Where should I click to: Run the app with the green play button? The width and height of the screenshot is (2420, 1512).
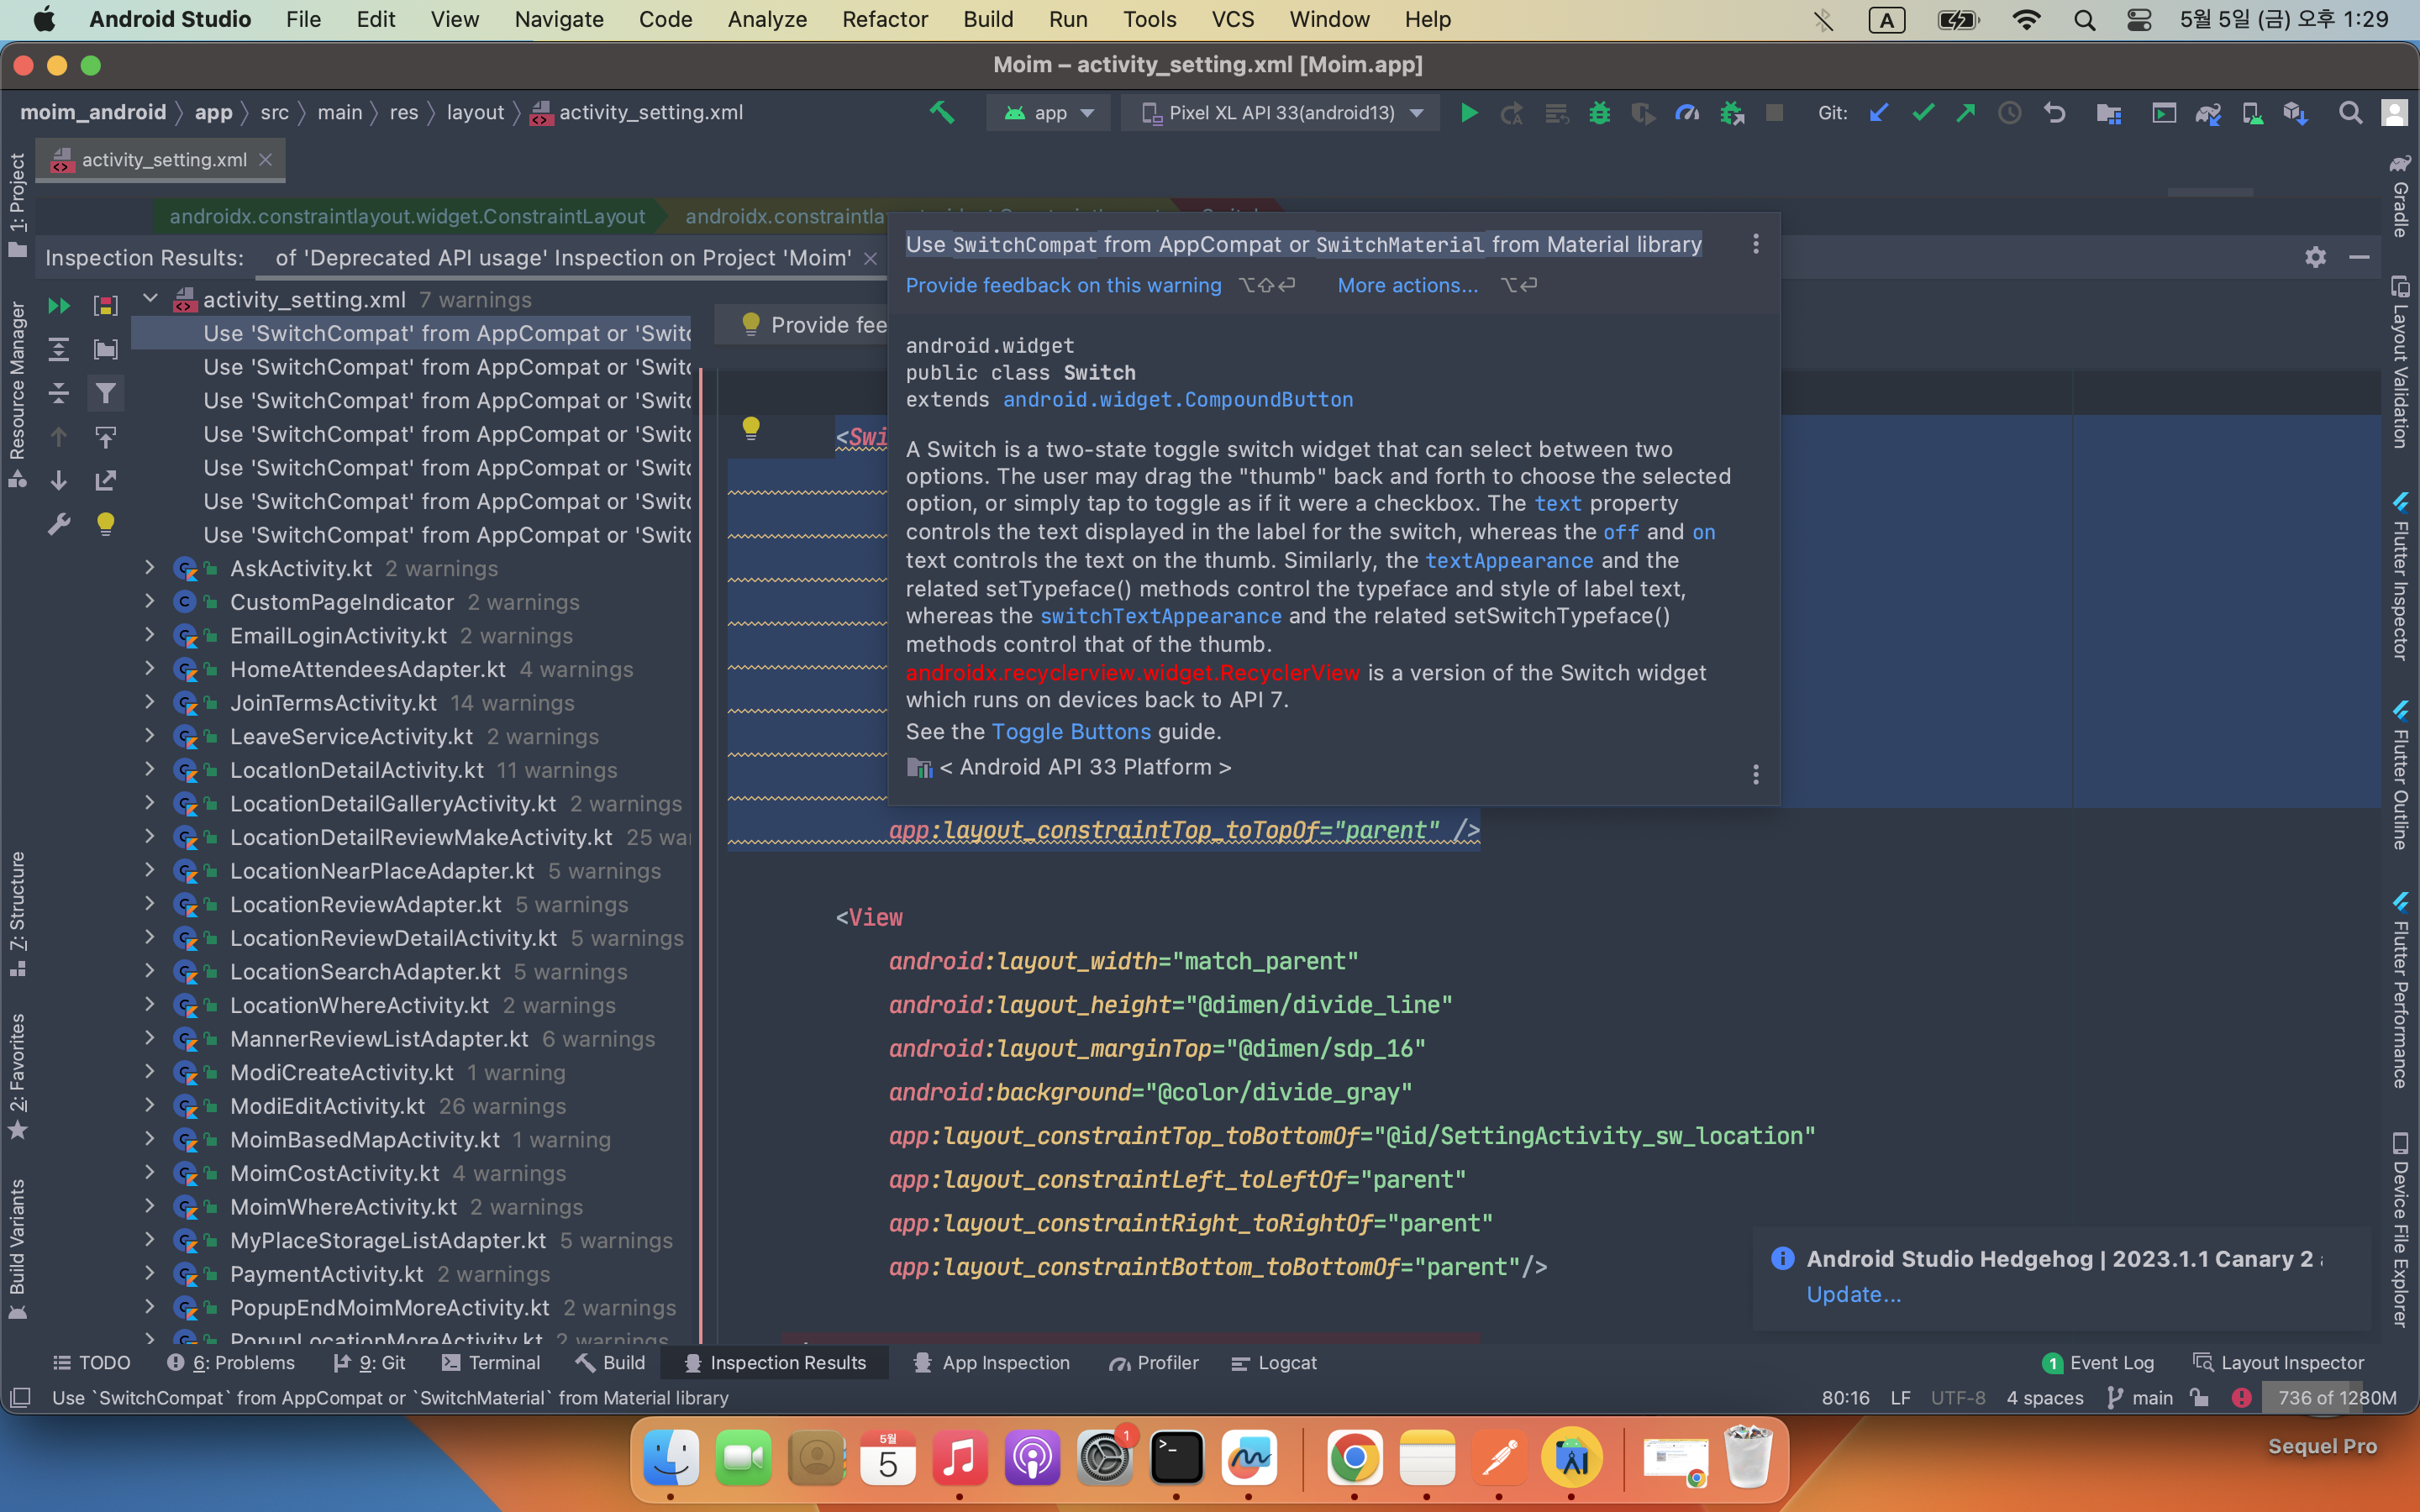tap(1469, 113)
